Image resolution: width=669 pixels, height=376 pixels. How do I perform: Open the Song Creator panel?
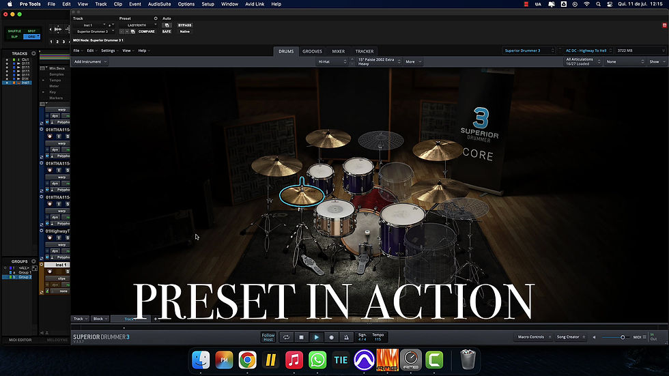point(571,337)
